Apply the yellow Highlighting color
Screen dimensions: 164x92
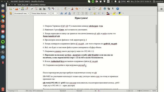[x=114, y=13]
